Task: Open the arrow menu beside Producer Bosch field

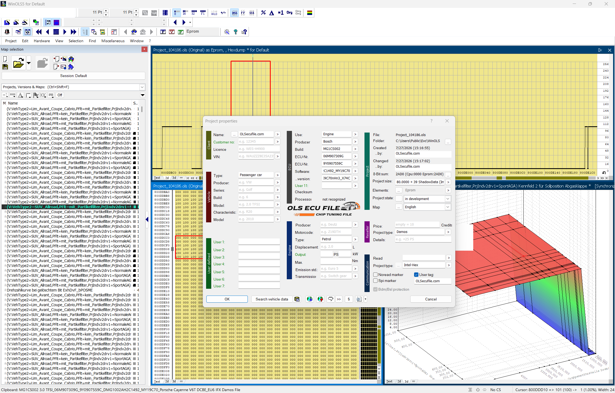Action: pos(355,142)
